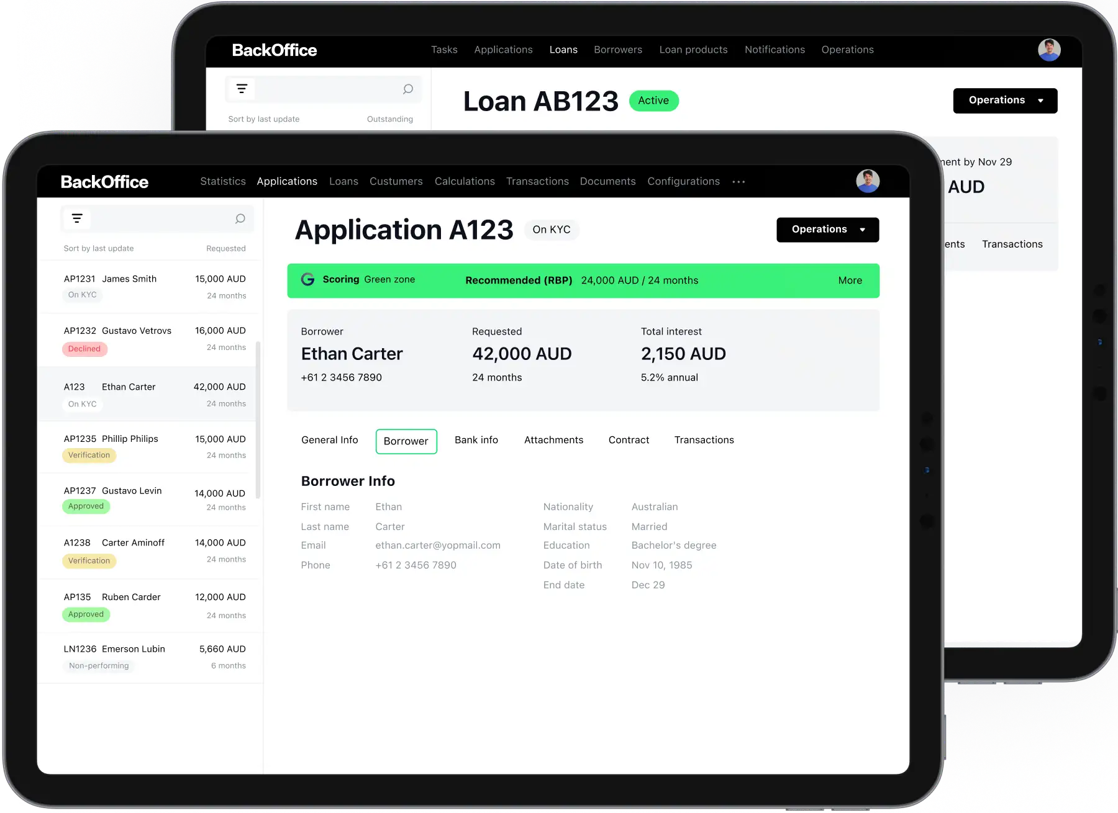Click the filter icon in Loans window

(242, 89)
